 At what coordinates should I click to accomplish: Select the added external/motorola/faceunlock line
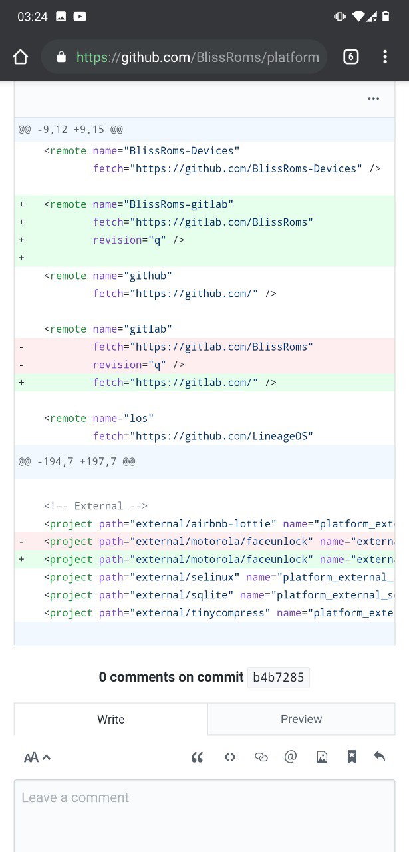205,559
